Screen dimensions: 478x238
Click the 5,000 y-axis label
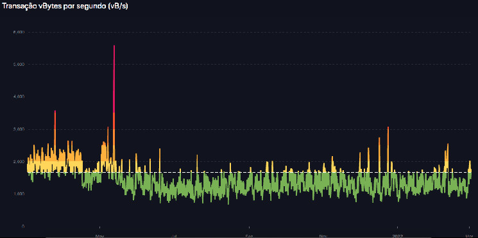pos(19,65)
